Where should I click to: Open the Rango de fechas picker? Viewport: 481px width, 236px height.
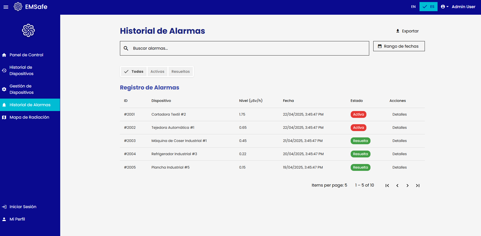tap(399, 46)
